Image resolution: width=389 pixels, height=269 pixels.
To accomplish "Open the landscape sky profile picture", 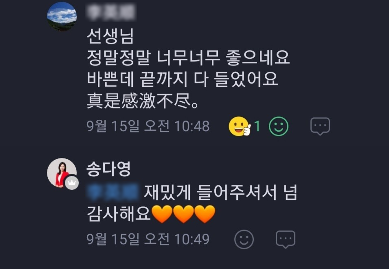I will click(62, 16).
